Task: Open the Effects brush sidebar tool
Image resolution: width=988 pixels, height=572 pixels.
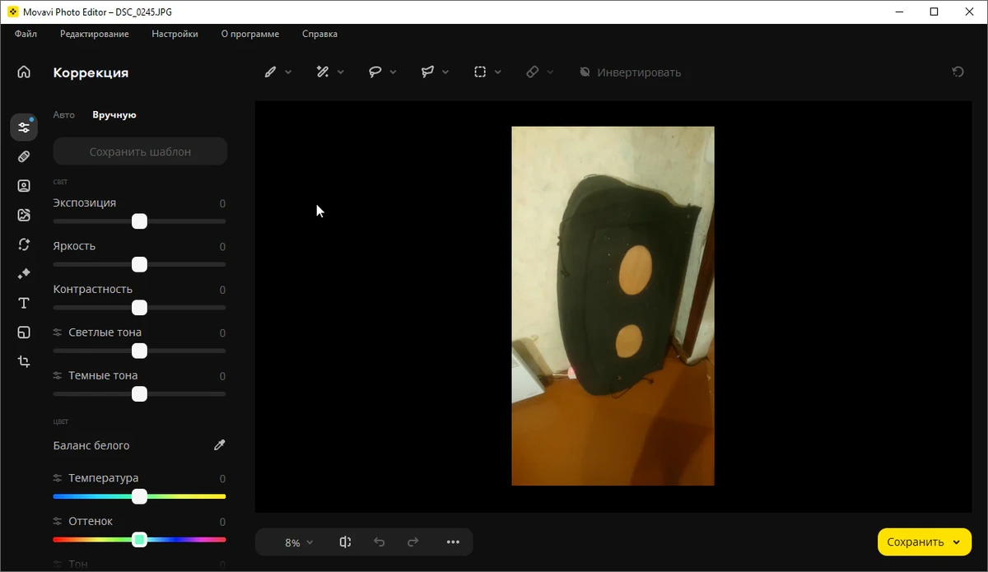Action: coord(24,273)
